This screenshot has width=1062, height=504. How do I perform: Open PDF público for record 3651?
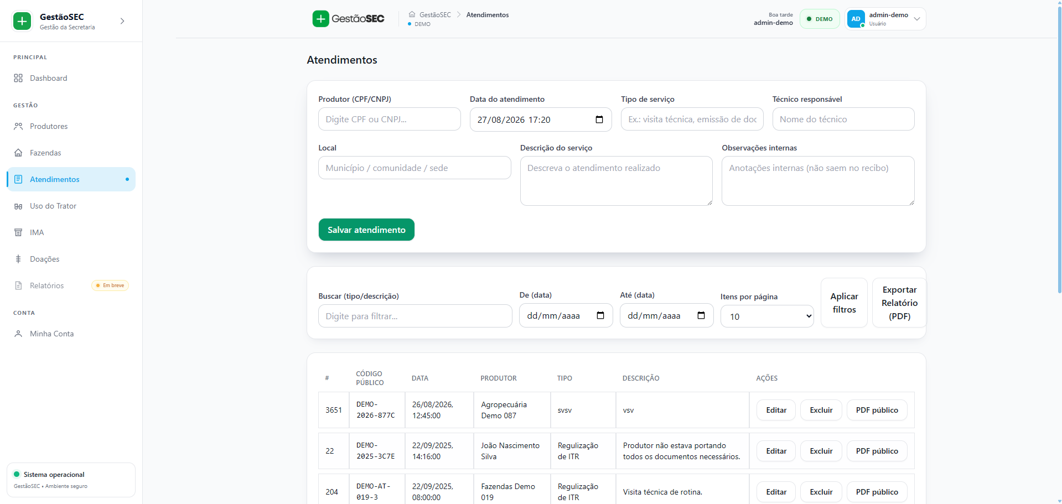pyautogui.click(x=877, y=410)
